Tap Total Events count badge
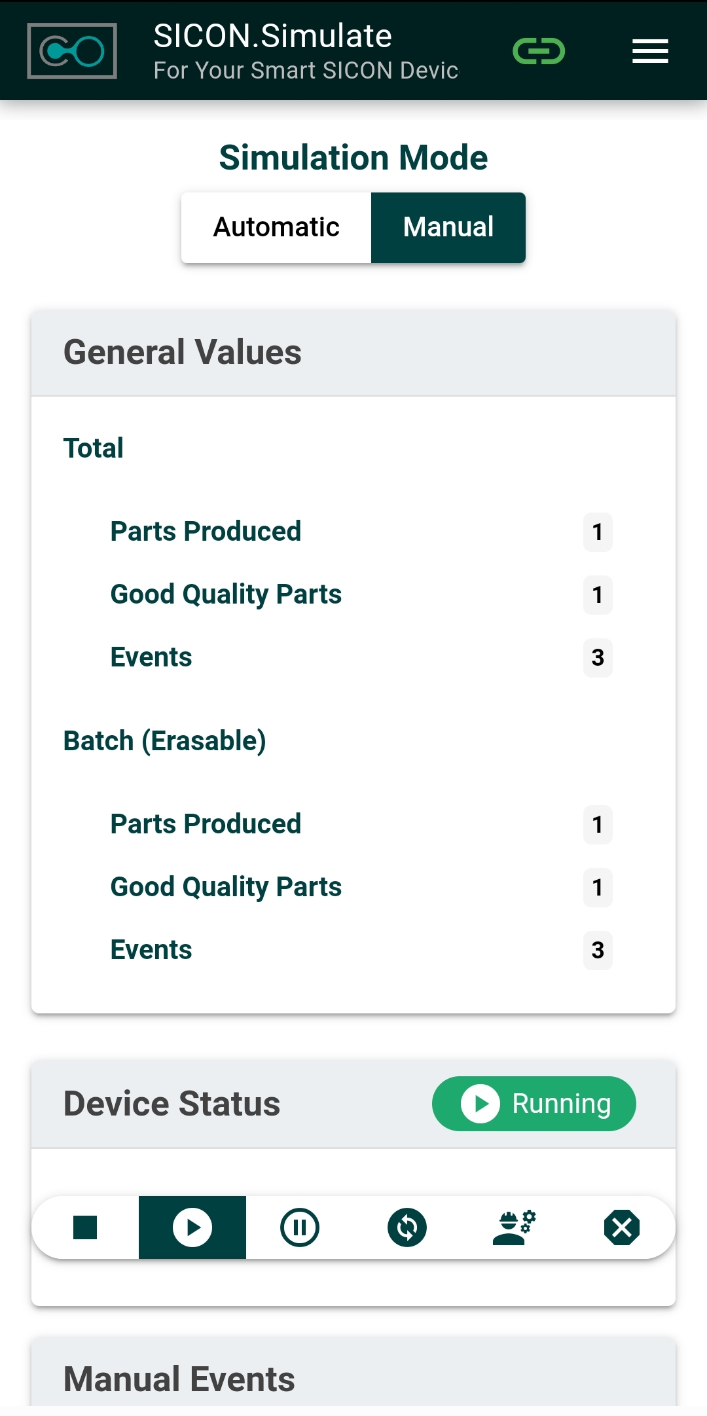The image size is (707, 1416). tap(598, 658)
